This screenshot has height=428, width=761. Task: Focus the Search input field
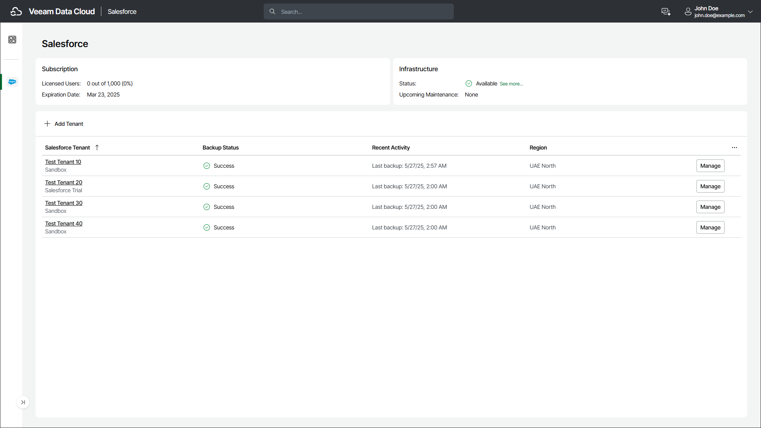click(x=359, y=11)
